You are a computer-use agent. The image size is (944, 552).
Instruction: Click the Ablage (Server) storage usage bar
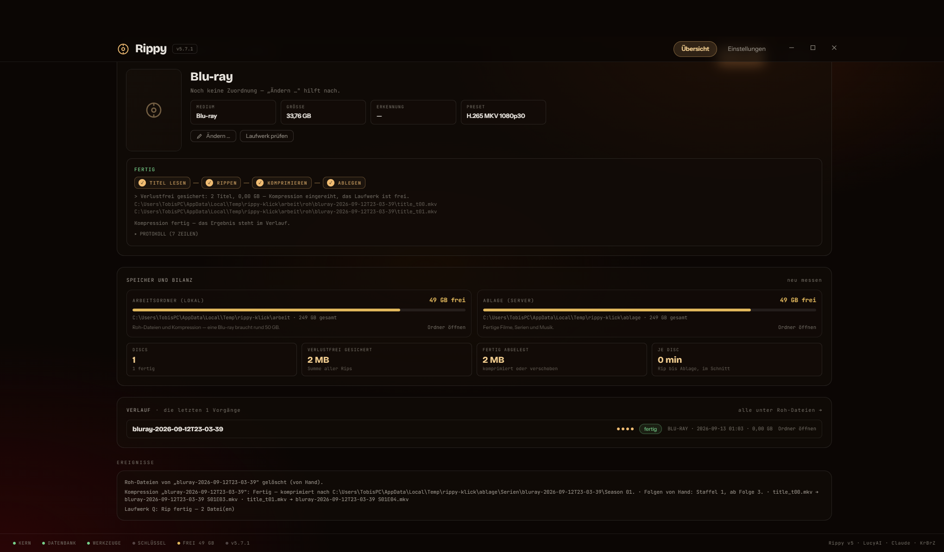[x=649, y=310]
